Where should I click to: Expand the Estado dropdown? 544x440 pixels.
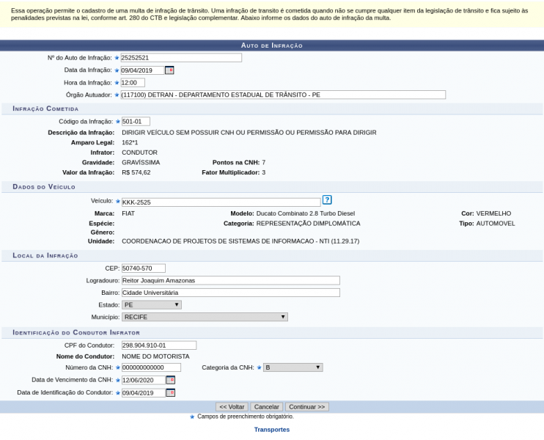(151, 304)
